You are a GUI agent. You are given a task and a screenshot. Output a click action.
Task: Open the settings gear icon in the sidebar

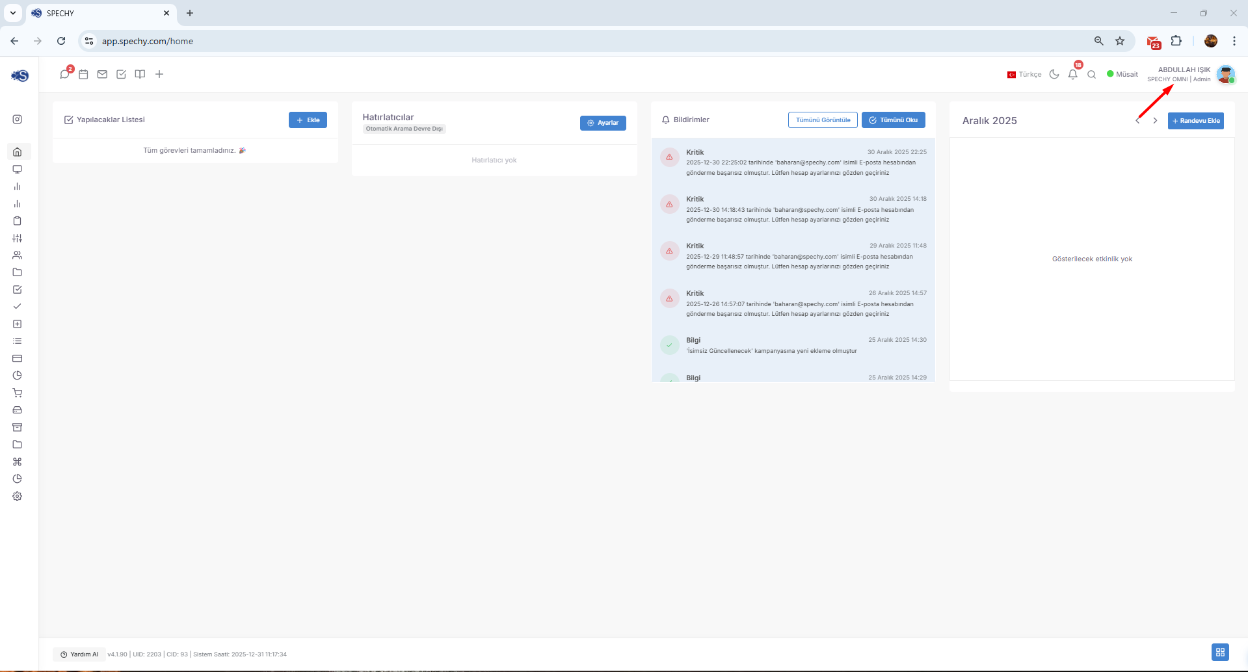pos(18,496)
